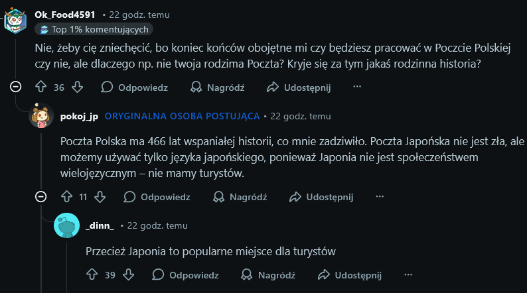Upvote _dinn_'s comment about tourists
This screenshot has height=293, width=527.
[x=92, y=274]
